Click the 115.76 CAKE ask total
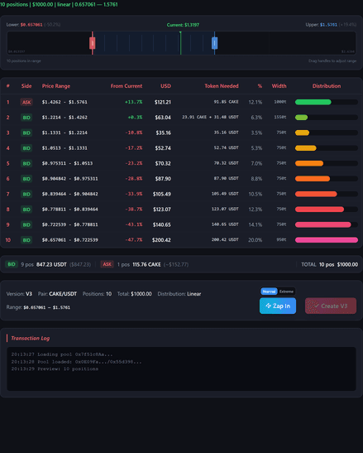The image size is (363, 453). 146,264
